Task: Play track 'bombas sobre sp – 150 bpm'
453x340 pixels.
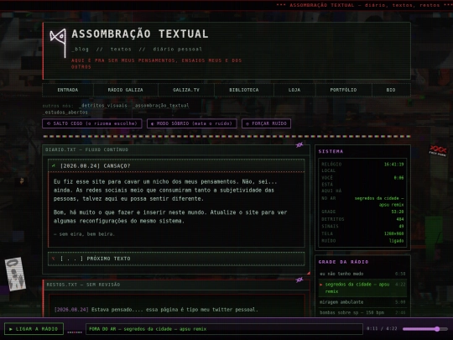Action: [362, 312]
